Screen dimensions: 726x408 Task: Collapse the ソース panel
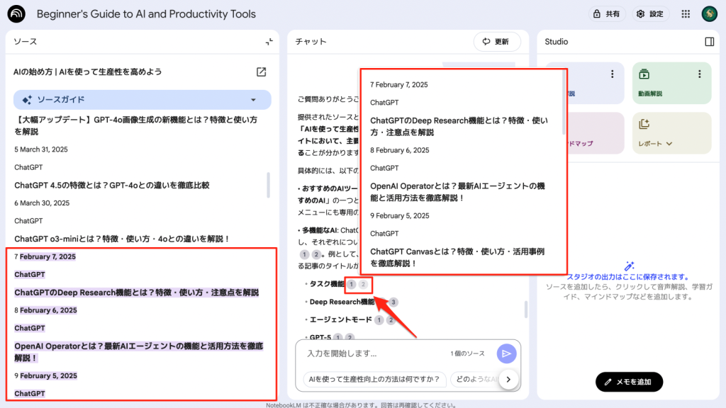pos(269,42)
